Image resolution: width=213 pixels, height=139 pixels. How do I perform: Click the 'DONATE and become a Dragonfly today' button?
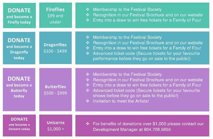click(x=19, y=48)
